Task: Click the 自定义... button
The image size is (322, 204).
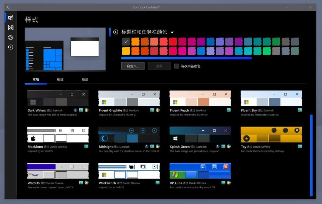Action: pos(133,66)
